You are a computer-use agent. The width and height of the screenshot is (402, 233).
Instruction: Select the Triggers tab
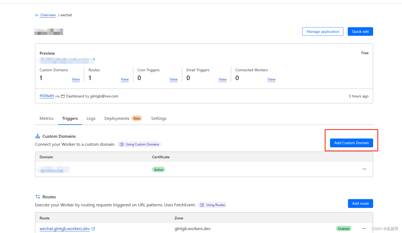click(70, 119)
